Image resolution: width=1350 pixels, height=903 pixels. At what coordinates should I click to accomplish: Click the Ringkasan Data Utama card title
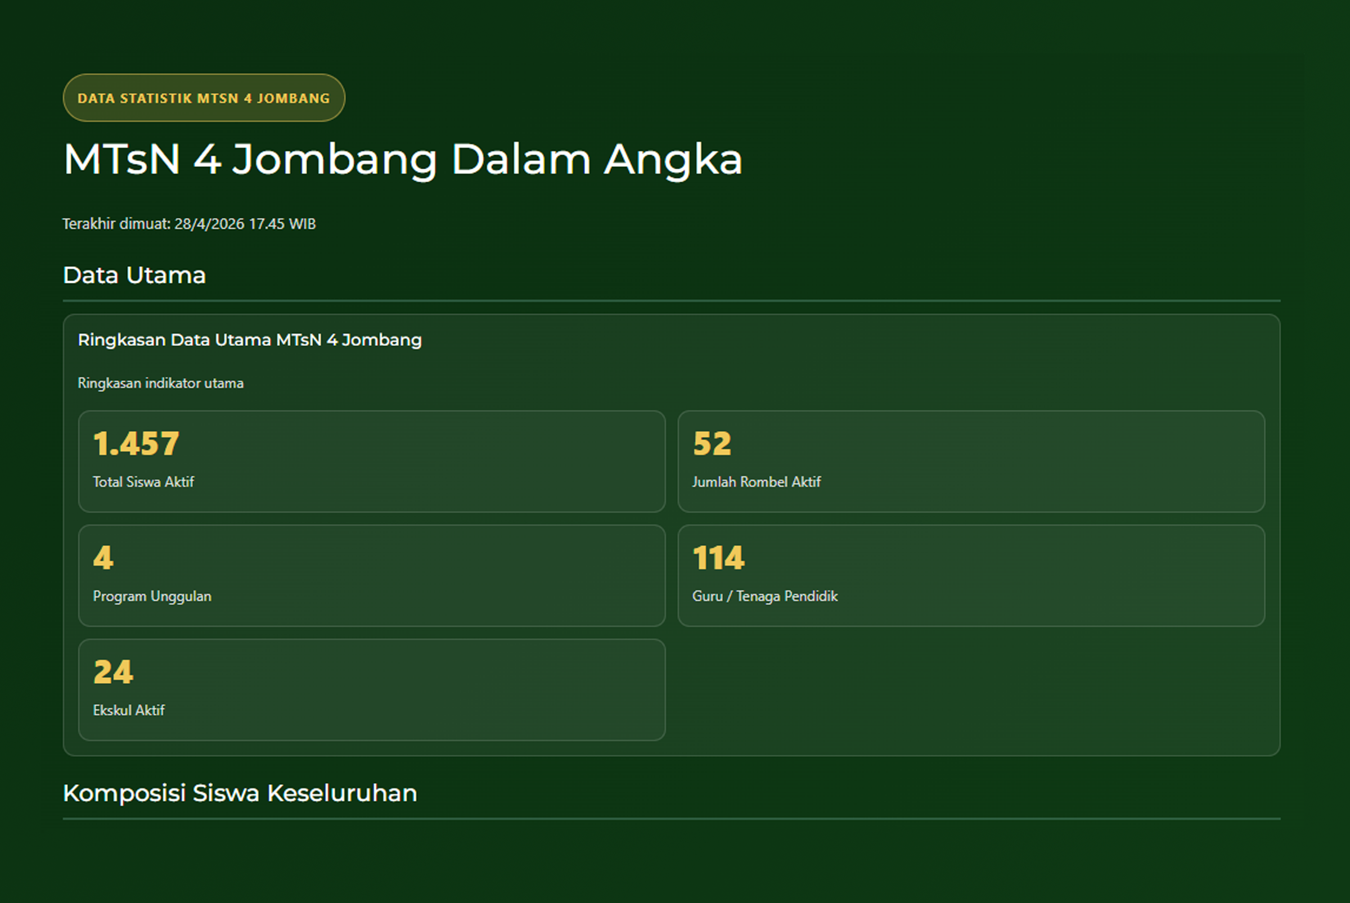point(250,340)
